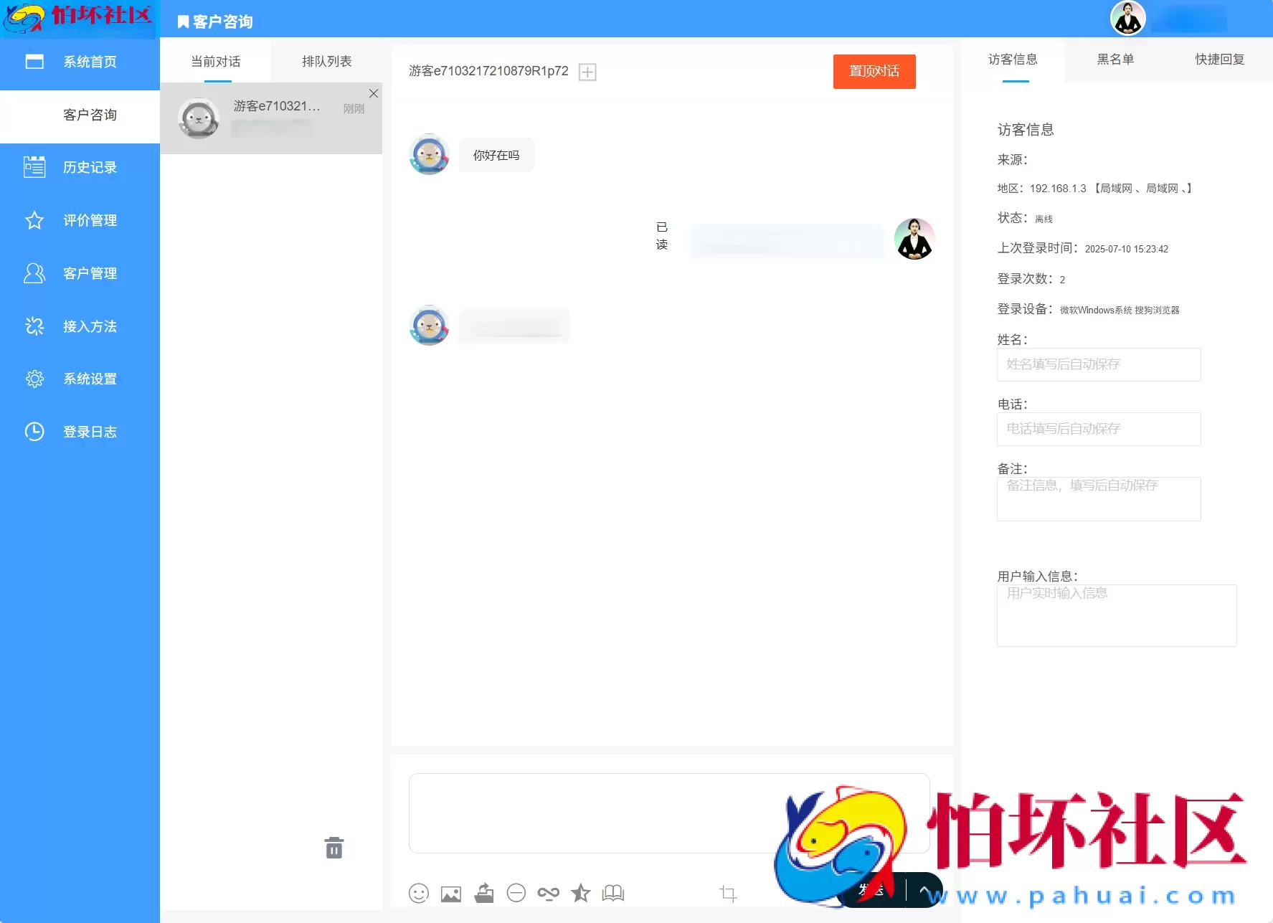Close the 游客e710321 conversation

point(373,93)
